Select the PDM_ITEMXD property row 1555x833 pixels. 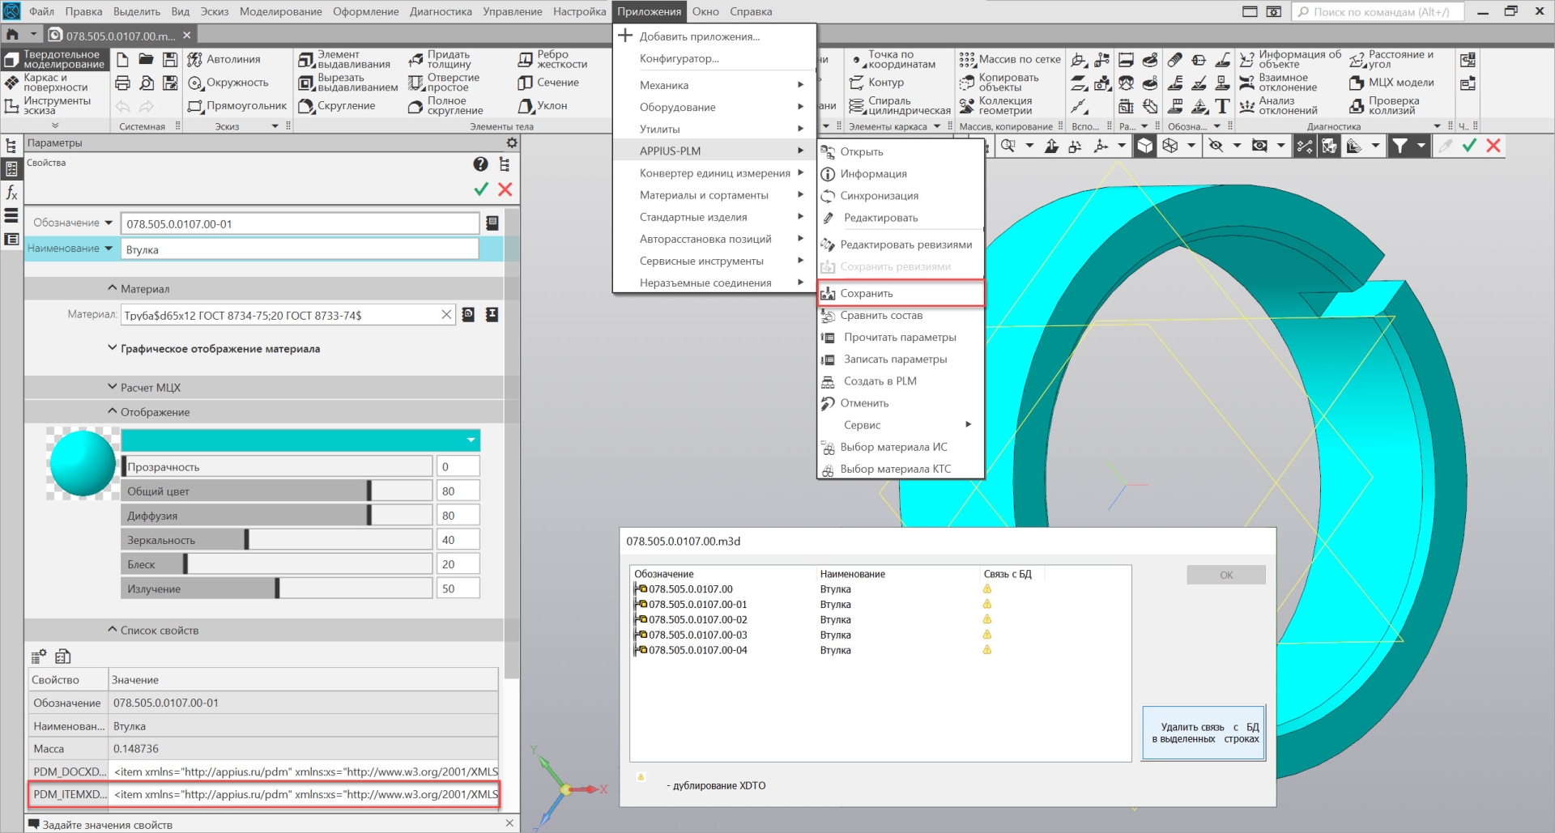click(x=263, y=794)
